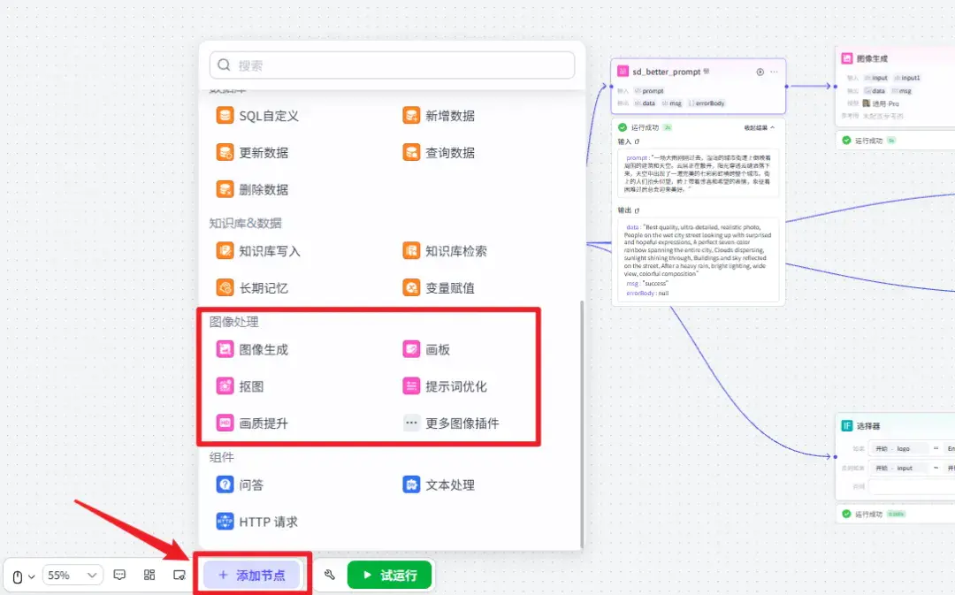Run the sd_better_prompt node play icon

pyautogui.click(x=760, y=72)
